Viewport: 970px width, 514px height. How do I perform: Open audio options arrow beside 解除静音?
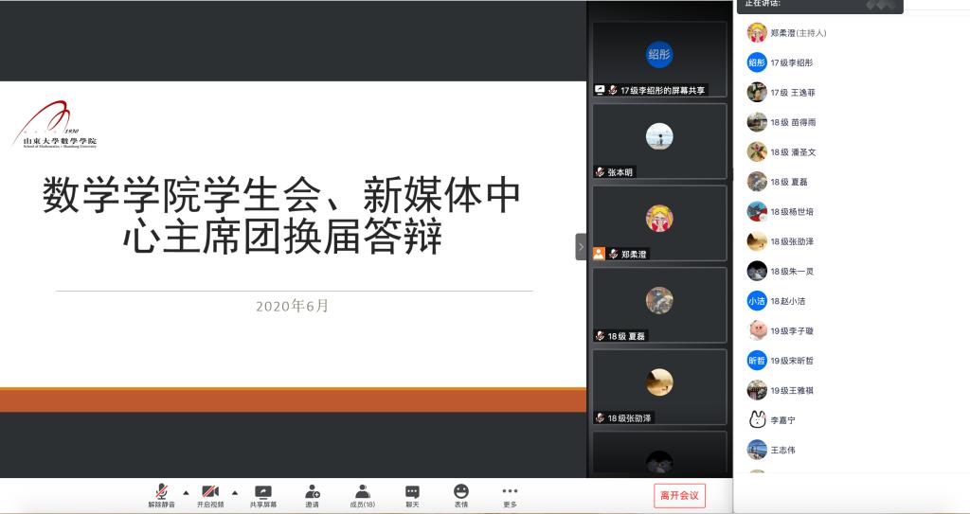coord(186,492)
